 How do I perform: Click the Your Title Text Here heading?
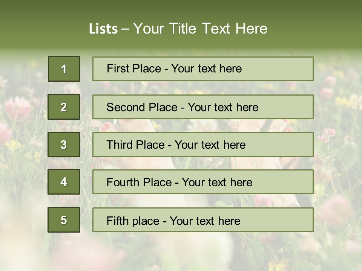pos(200,29)
